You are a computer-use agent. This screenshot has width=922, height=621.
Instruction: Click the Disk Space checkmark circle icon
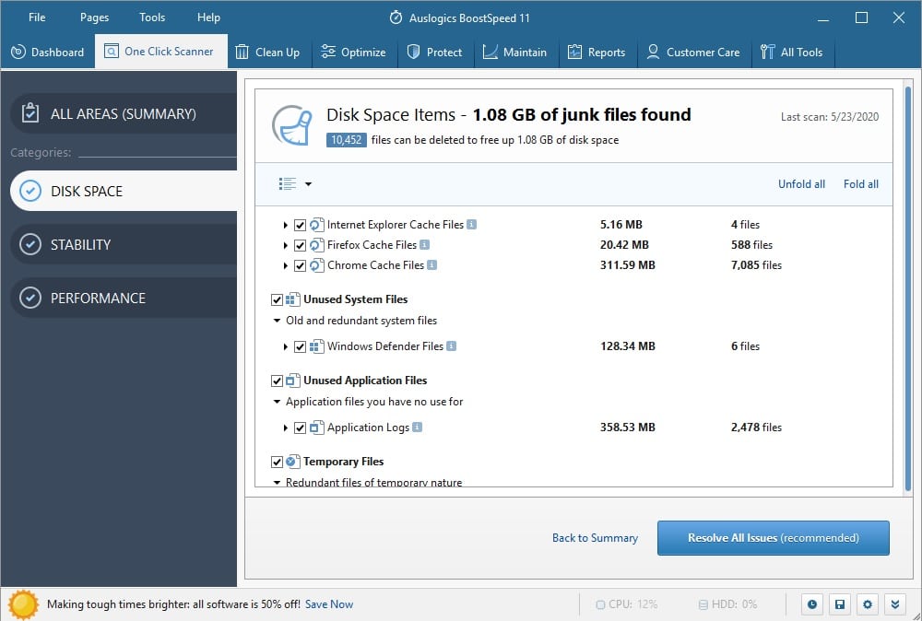[30, 191]
